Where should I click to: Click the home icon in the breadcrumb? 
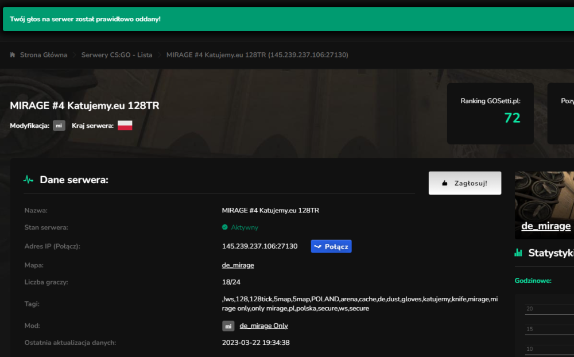13,55
